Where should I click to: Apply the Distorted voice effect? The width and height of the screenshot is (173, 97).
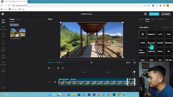(x=169, y=43)
